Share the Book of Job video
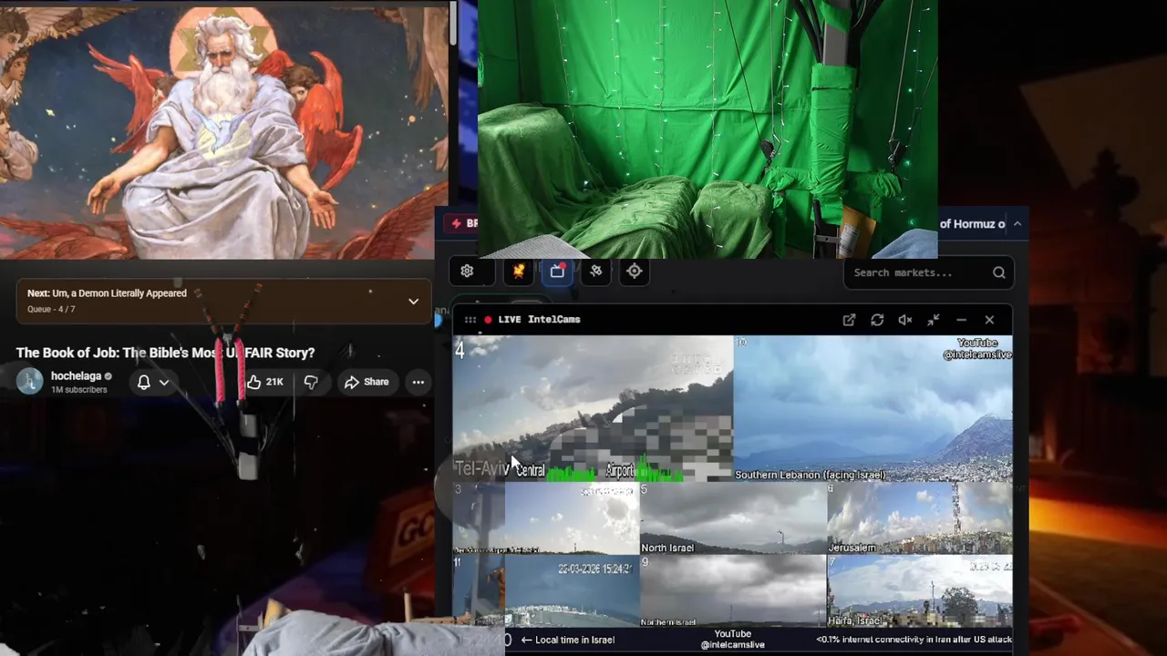Screen dimensions: 1167x656 367,382
